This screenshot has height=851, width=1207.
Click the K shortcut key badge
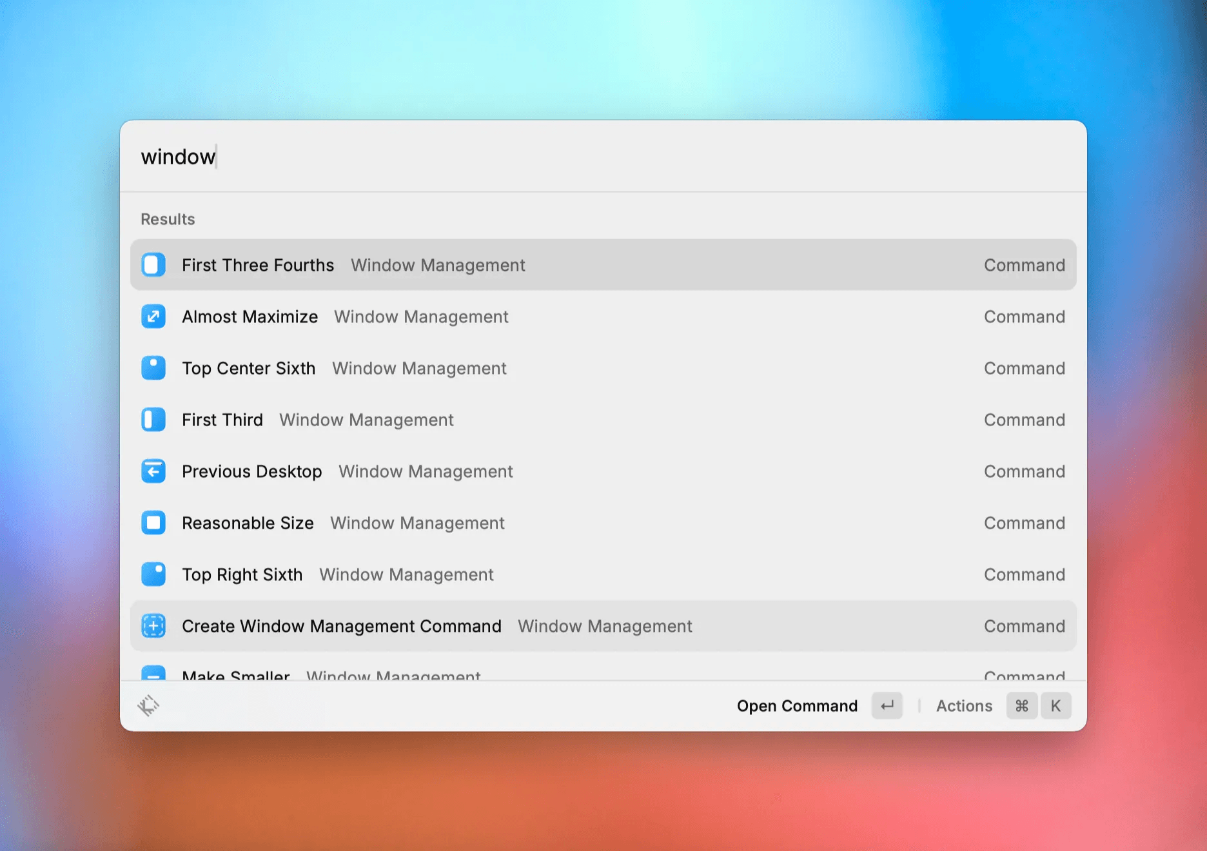[1055, 706]
